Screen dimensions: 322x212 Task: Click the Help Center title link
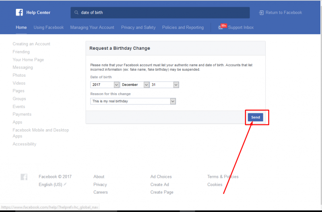(x=38, y=12)
